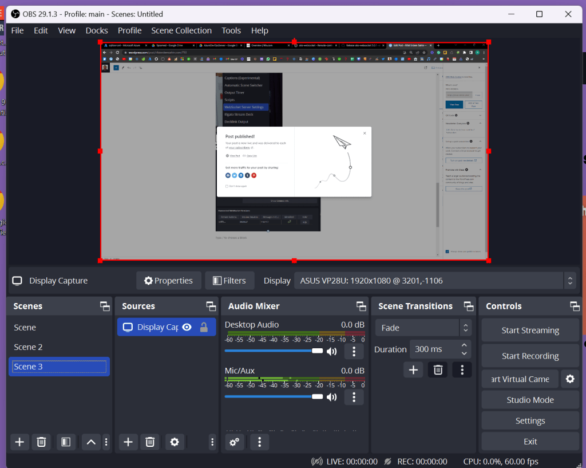Viewport: 586px width, 468px height.
Task: Open Audio Mixer menu dots at bottom
Action: (259, 442)
